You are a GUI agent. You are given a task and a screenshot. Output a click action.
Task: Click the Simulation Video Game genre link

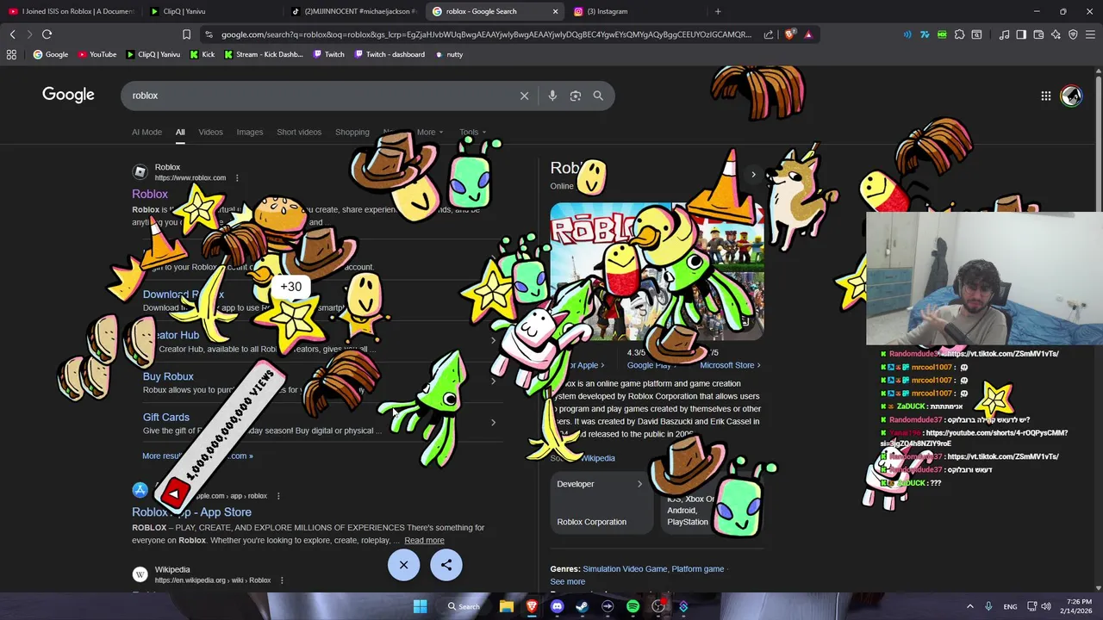point(625,569)
